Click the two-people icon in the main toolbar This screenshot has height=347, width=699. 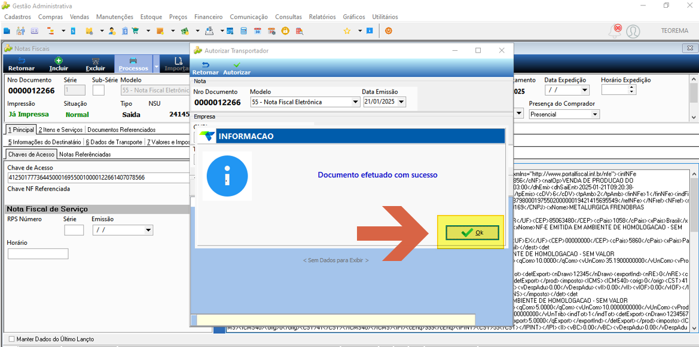20,30
